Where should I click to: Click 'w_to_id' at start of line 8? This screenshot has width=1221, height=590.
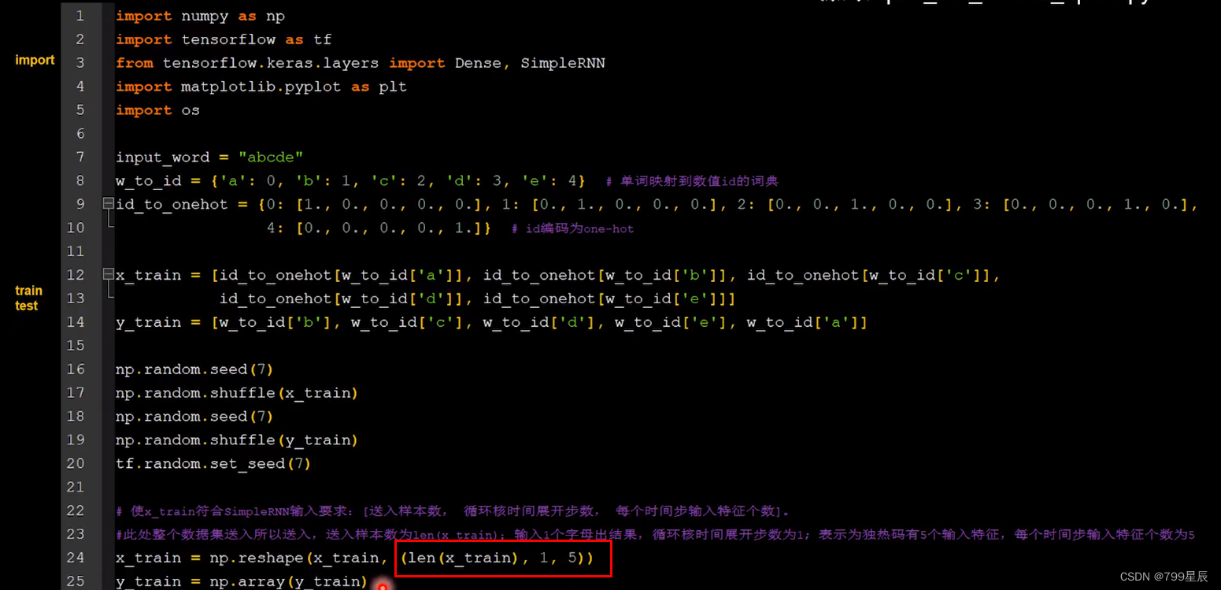[x=148, y=181]
